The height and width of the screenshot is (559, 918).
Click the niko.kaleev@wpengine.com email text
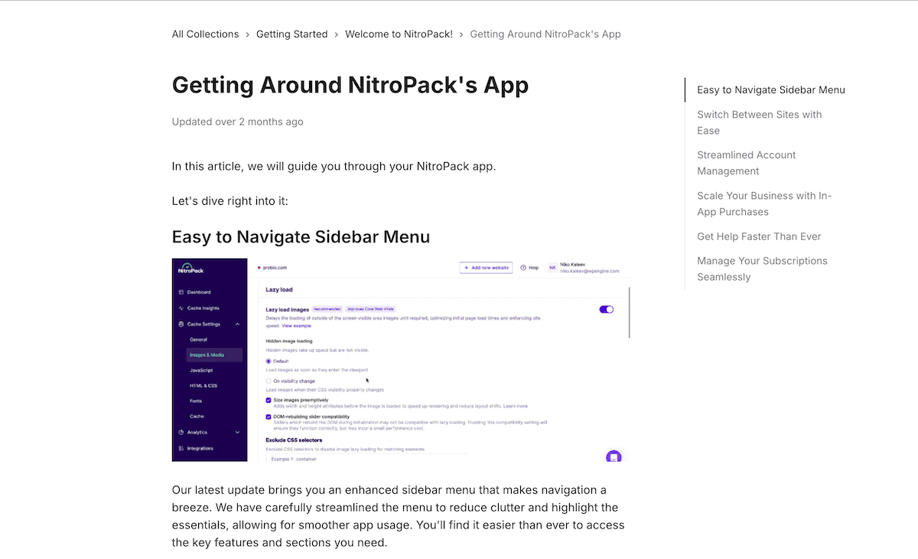point(589,271)
